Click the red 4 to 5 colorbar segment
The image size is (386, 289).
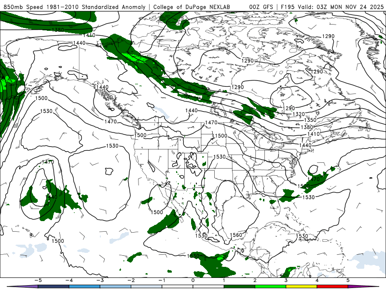tap(332, 287)
